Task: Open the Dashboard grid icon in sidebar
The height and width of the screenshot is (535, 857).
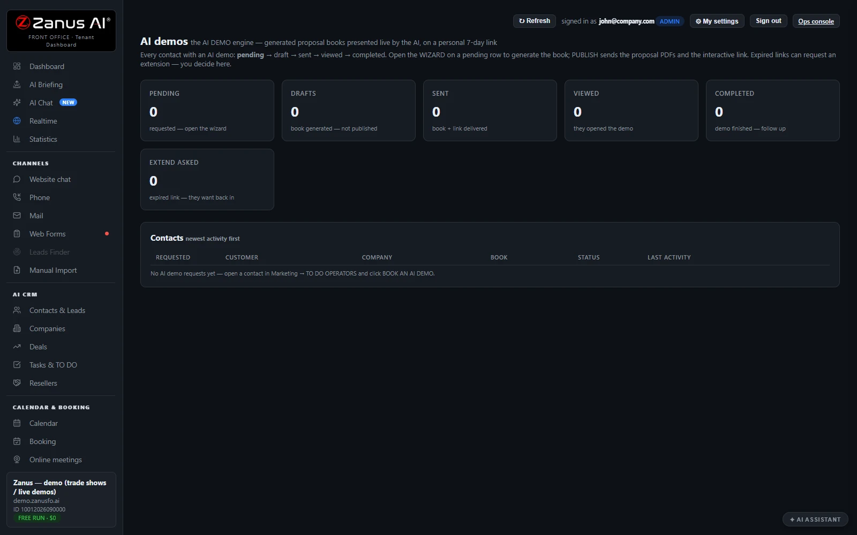Action: point(17,66)
